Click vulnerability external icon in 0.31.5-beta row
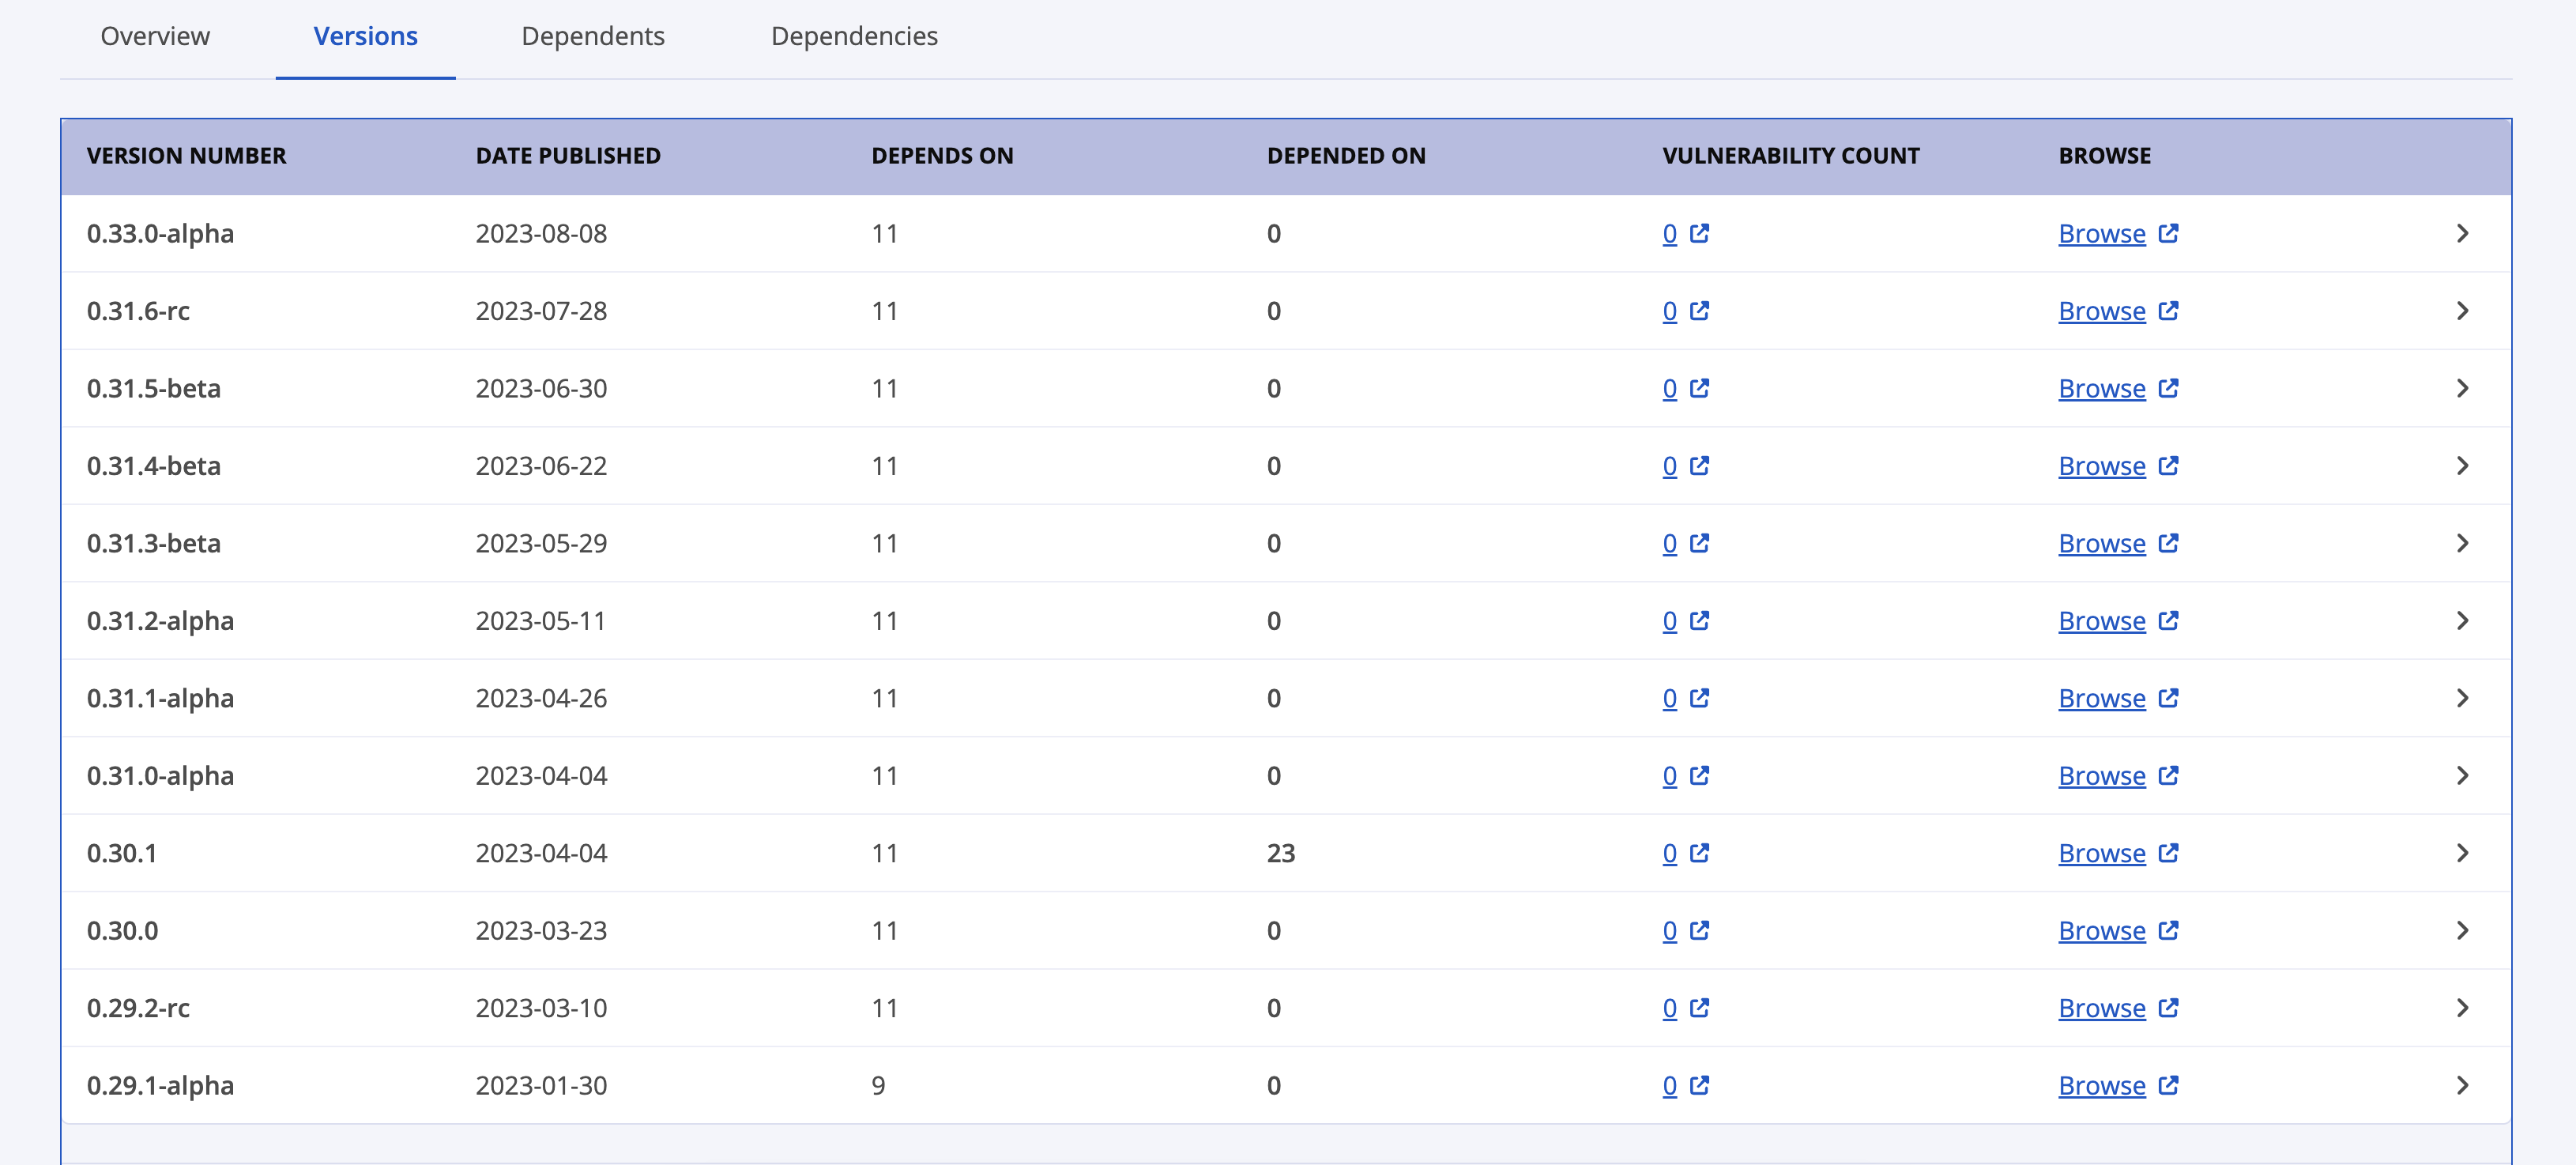 point(1699,388)
